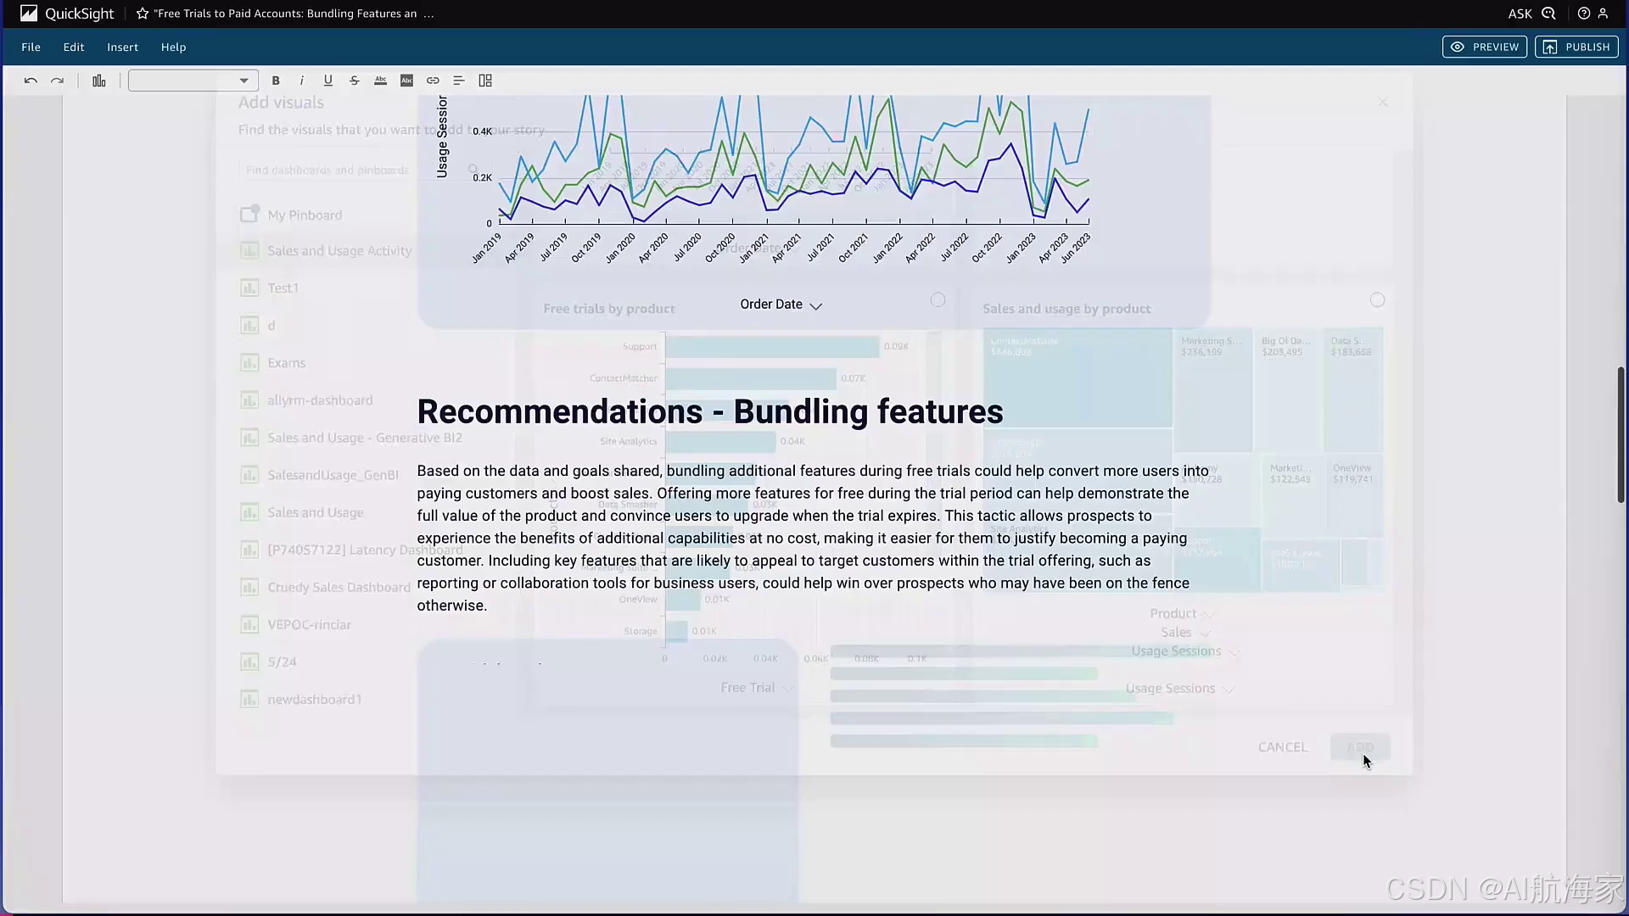Expand the Free Trial field chevron
Screen dimensions: 1629x916
coord(788,688)
